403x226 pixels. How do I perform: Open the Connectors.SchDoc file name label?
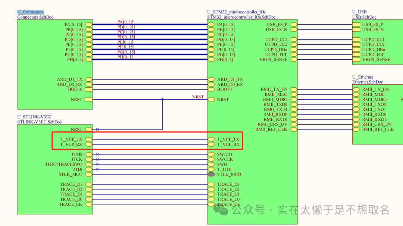click(x=35, y=17)
